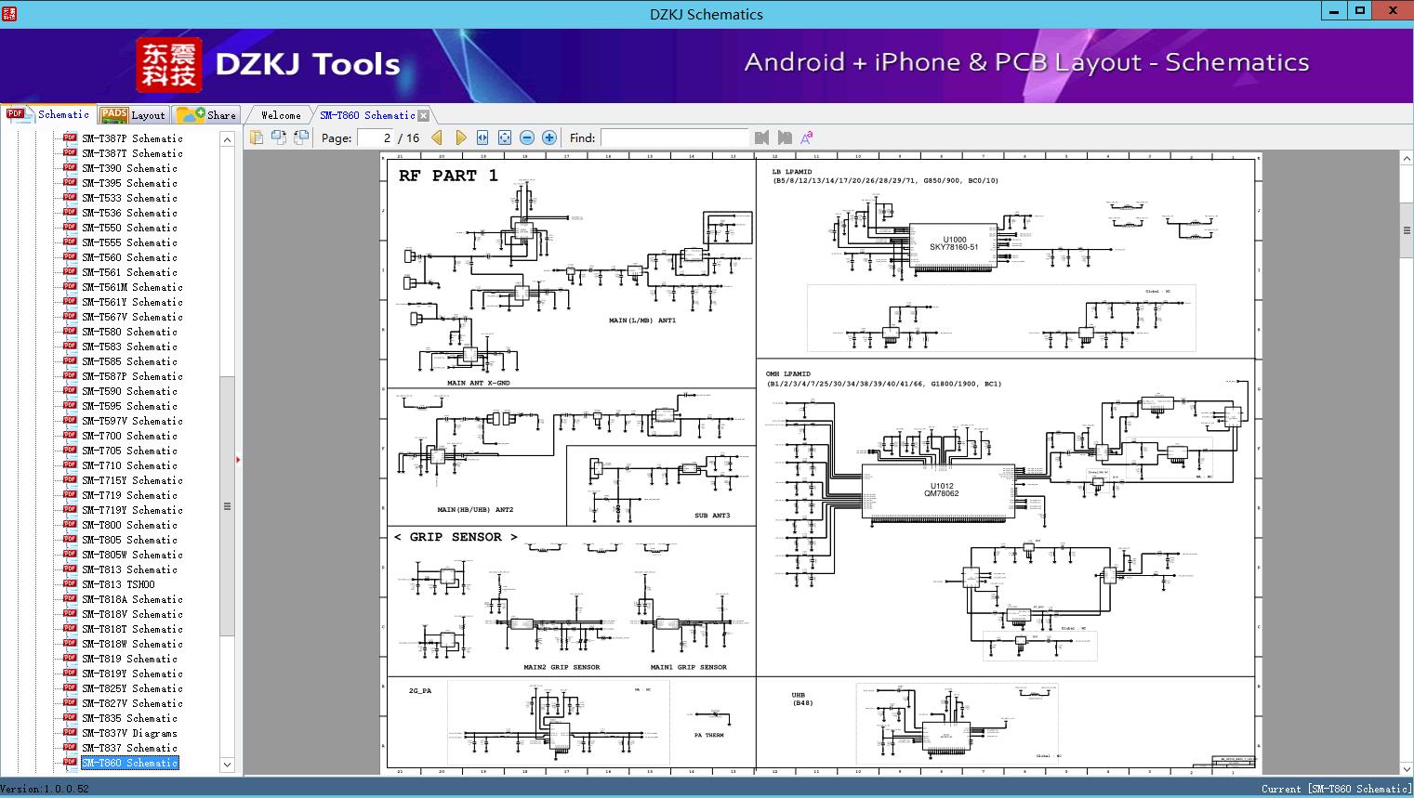Select SM-T825Y Schematic entry
The height and width of the screenshot is (798, 1414).
[132, 688]
